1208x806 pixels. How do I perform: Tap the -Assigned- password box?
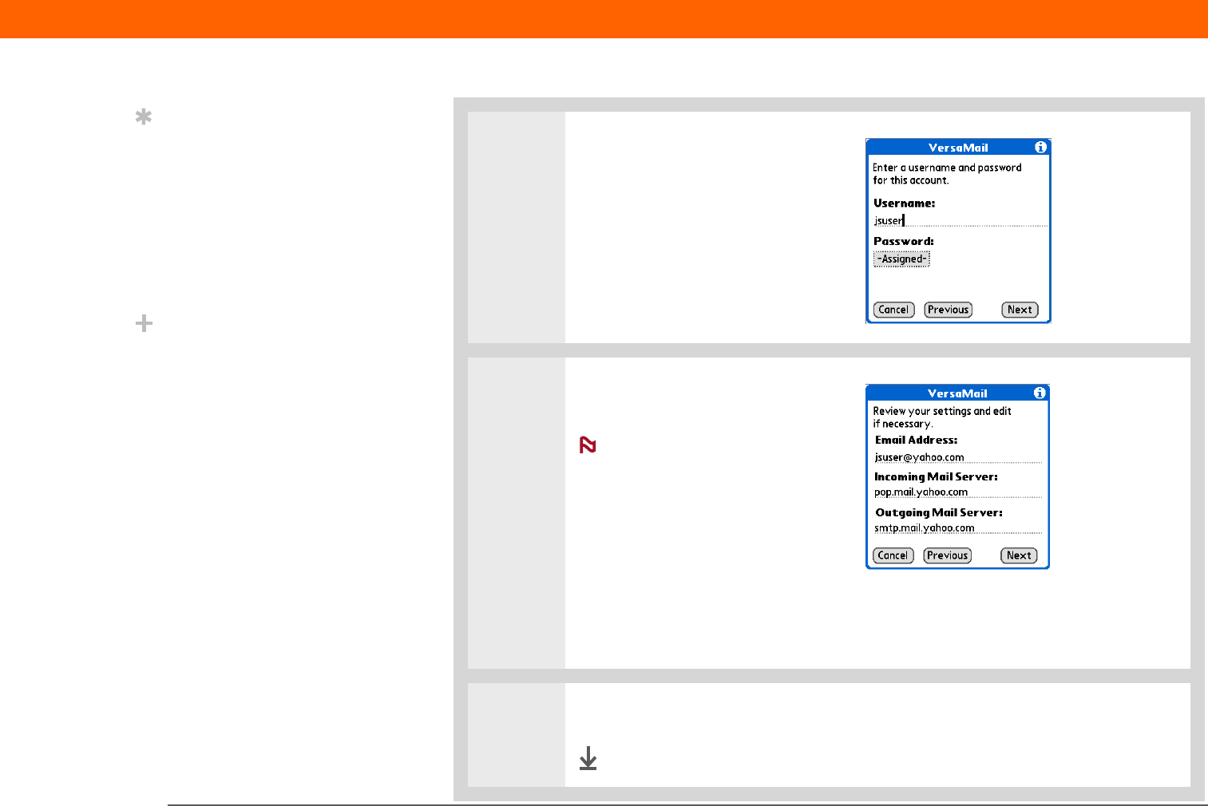(x=901, y=259)
